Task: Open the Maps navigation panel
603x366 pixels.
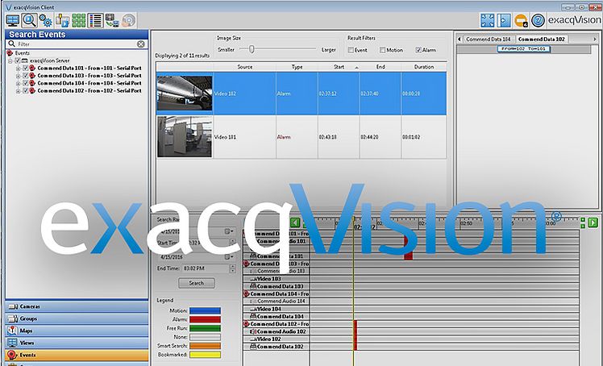Action: pos(77,331)
